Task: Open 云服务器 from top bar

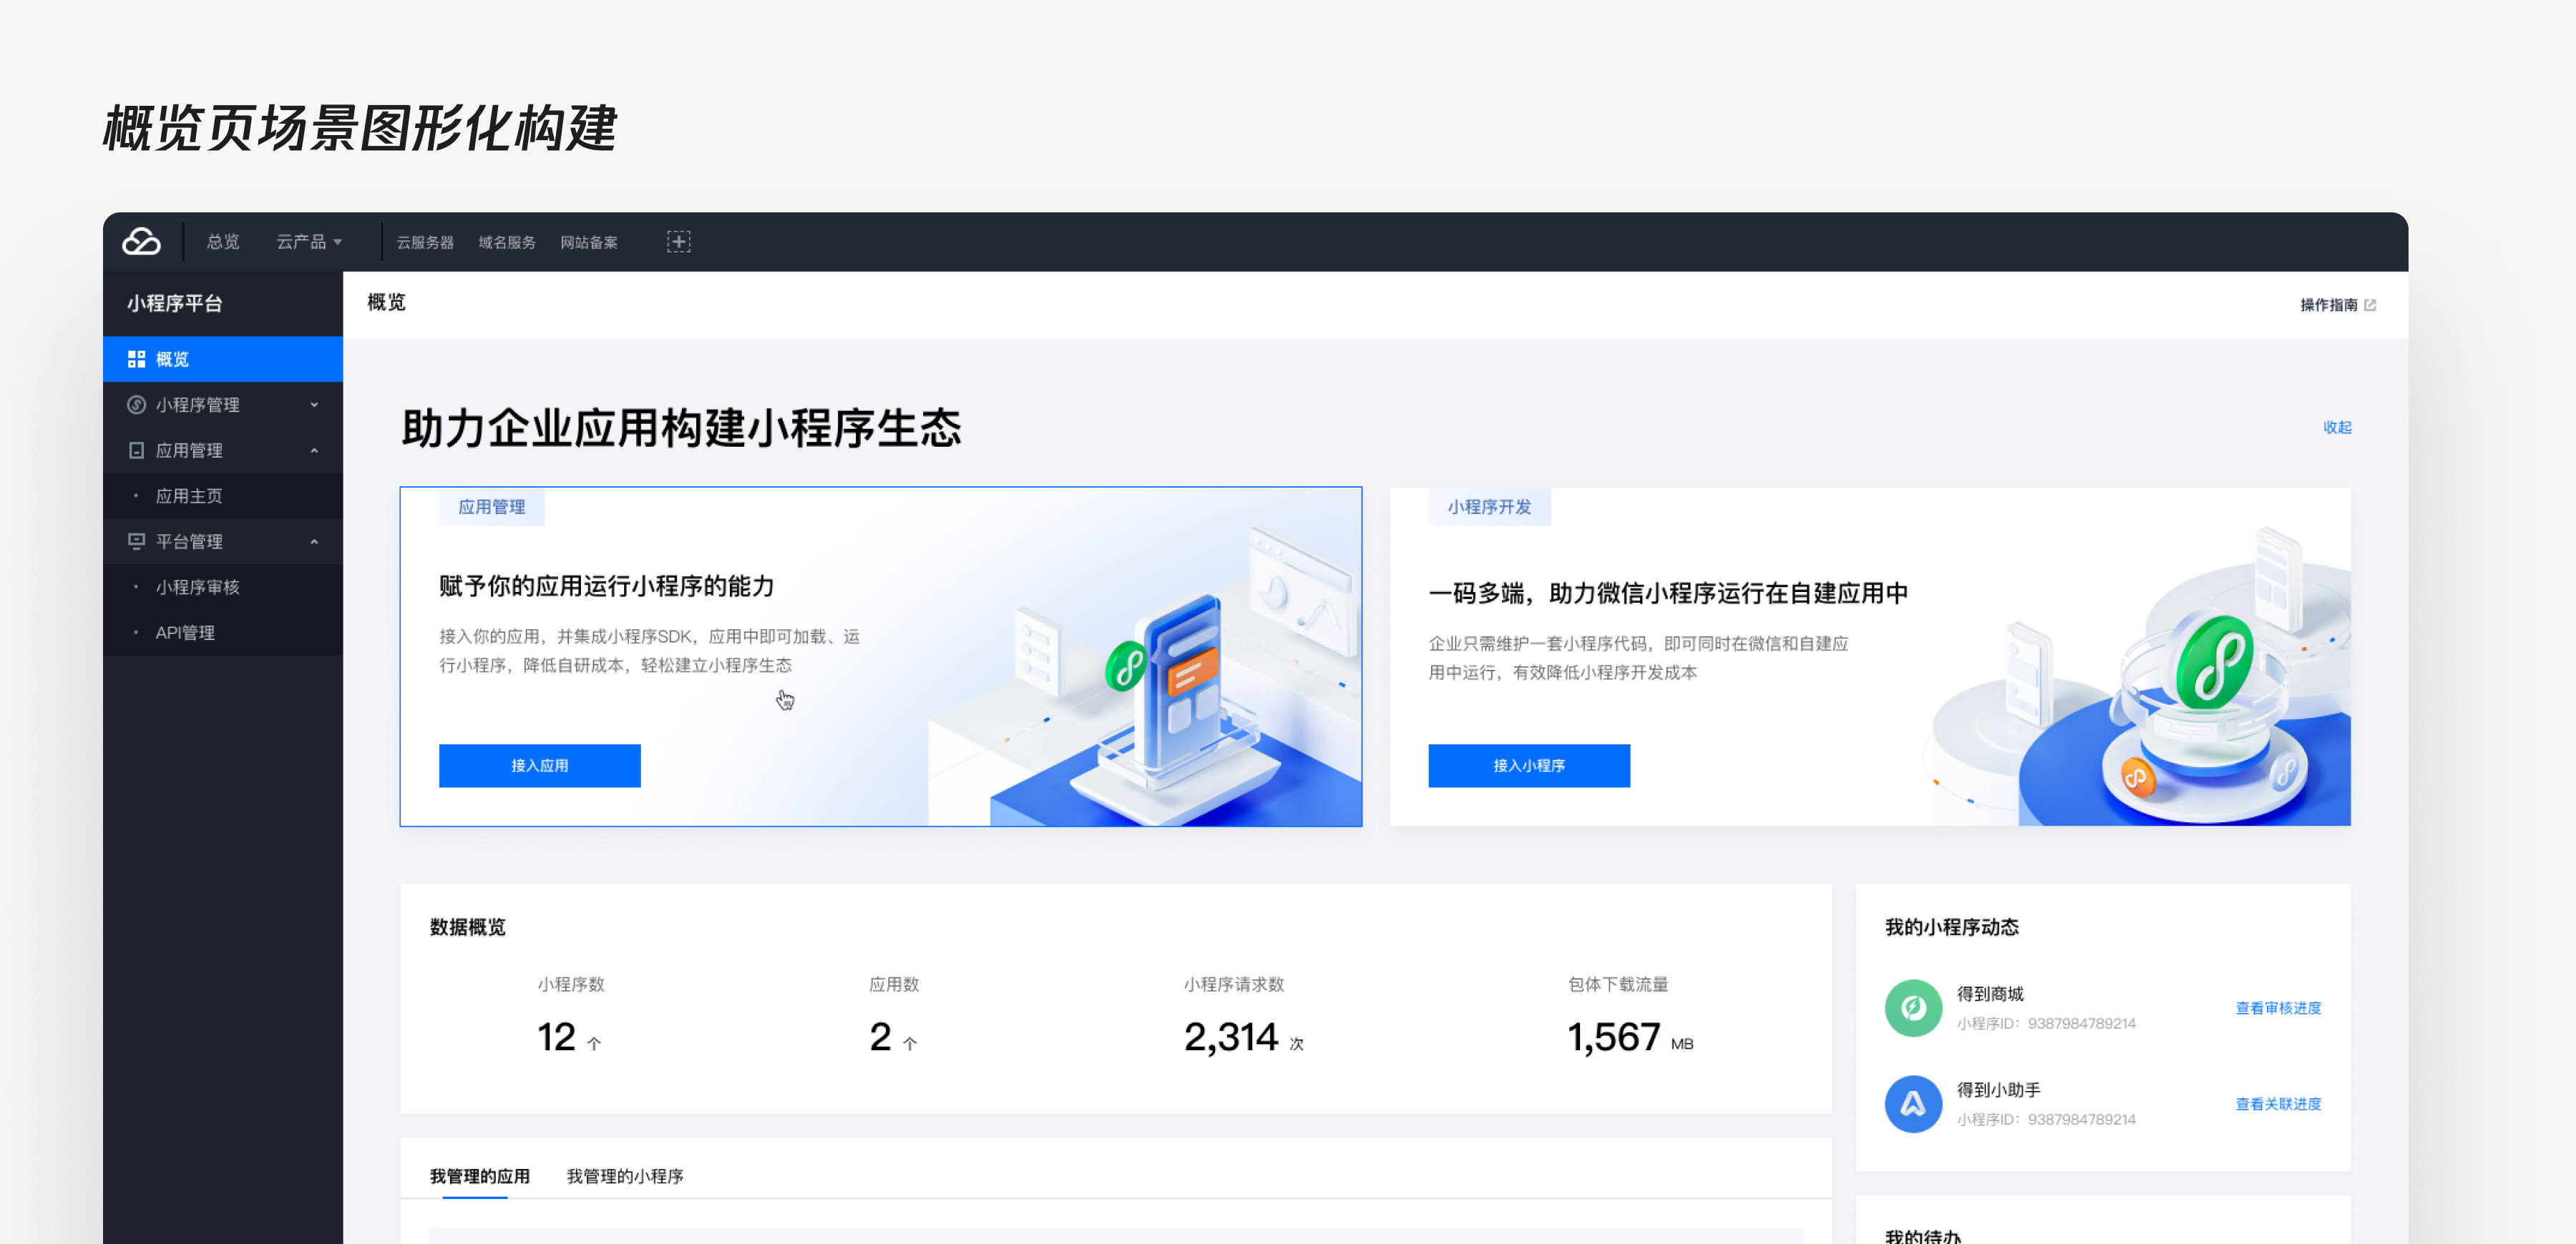Action: click(425, 242)
